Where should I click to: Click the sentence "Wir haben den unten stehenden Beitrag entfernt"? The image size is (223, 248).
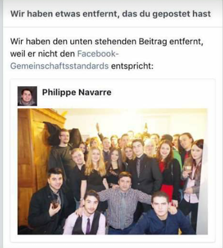pyautogui.click(x=106, y=42)
